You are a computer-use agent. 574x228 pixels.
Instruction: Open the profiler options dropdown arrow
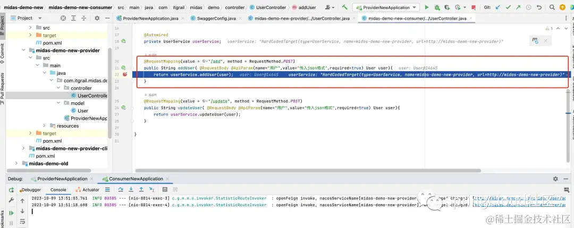pyautogui.click(x=465, y=7)
